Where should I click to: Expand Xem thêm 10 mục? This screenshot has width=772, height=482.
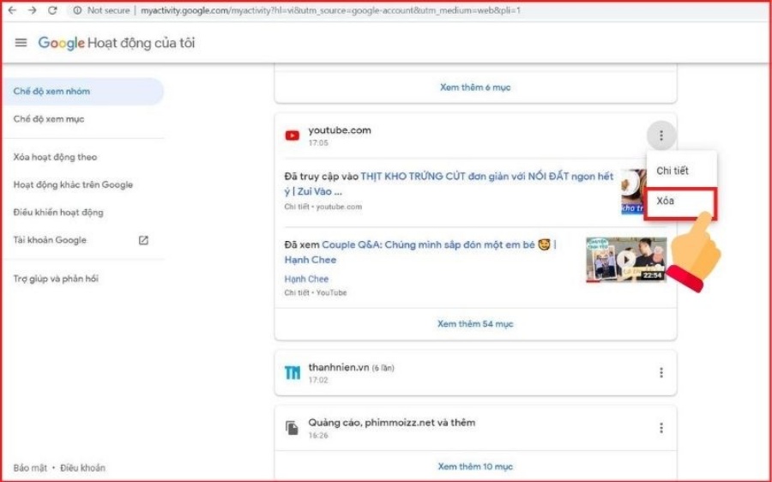[475, 467]
